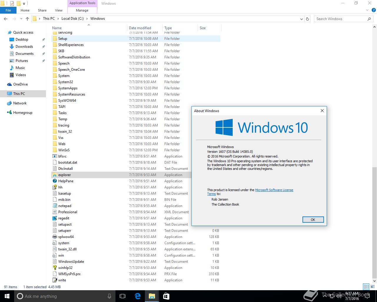Expand Local Disk (C:) chevron in address bar
Image resolution: width=377 pixels, height=302 pixels.
coord(87,19)
